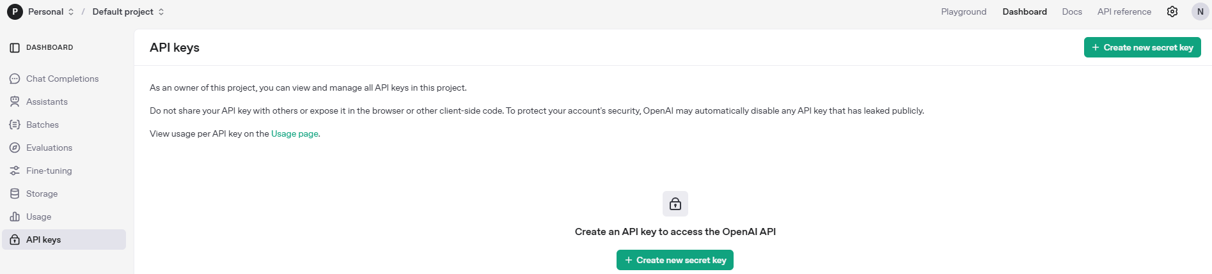Click the Evaluations compass icon
This screenshot has width=1212, height=274.
pyautogui.click(x=15, y=148)
